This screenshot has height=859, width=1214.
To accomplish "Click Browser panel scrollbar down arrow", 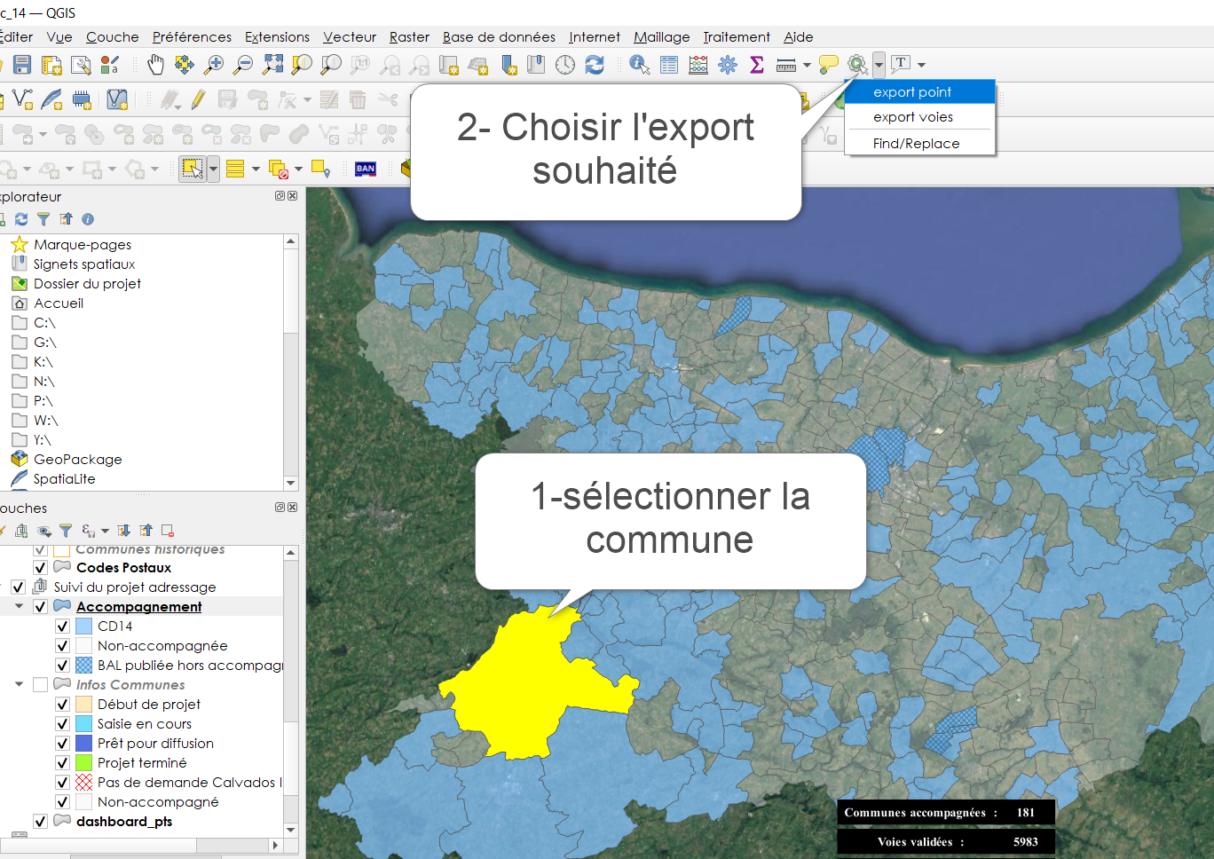I will point(291,483).
